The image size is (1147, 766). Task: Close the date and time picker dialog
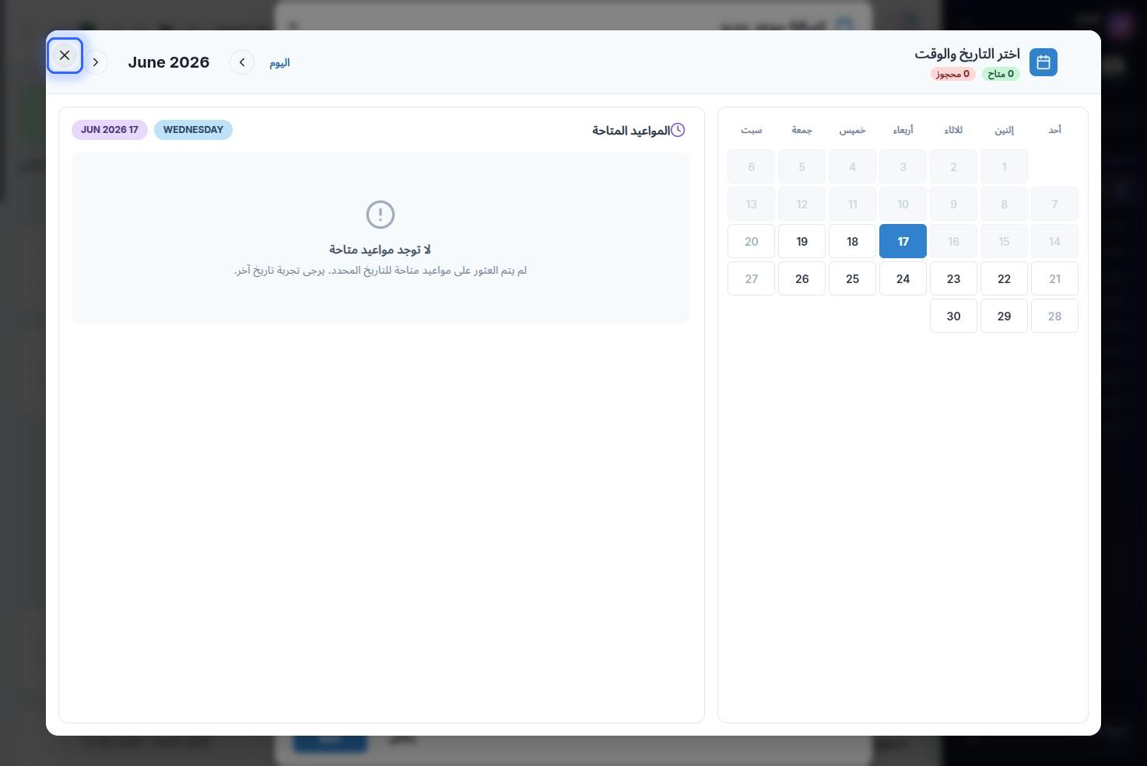[65, 55]
